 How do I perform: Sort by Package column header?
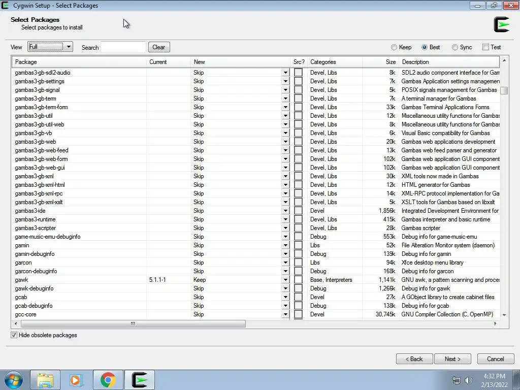[x=79, y=62]
